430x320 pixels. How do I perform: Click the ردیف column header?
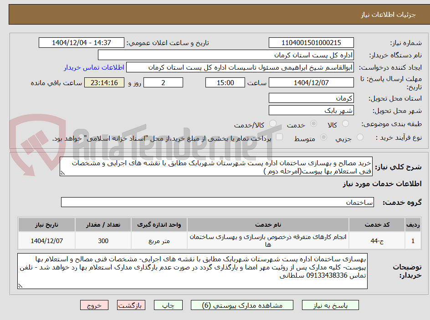(413, 225)
